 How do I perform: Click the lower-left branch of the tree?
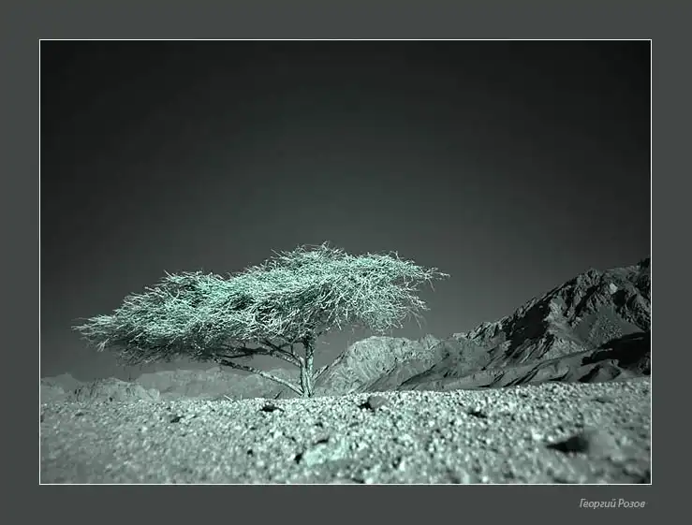coord(253,371)
